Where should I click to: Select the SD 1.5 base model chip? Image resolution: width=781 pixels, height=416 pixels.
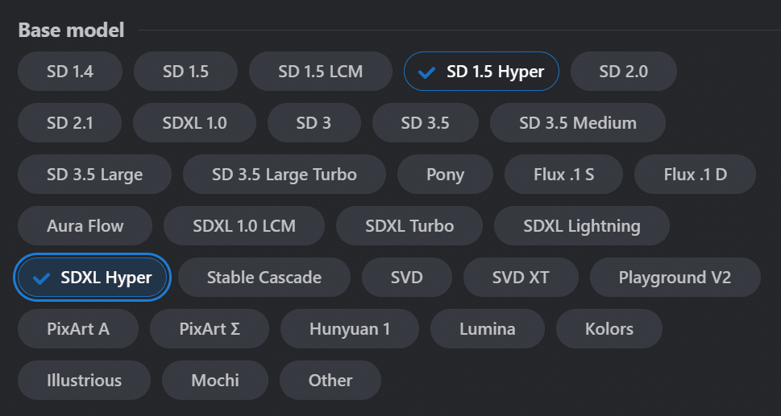pyautogui.click(x=185, y=71)
